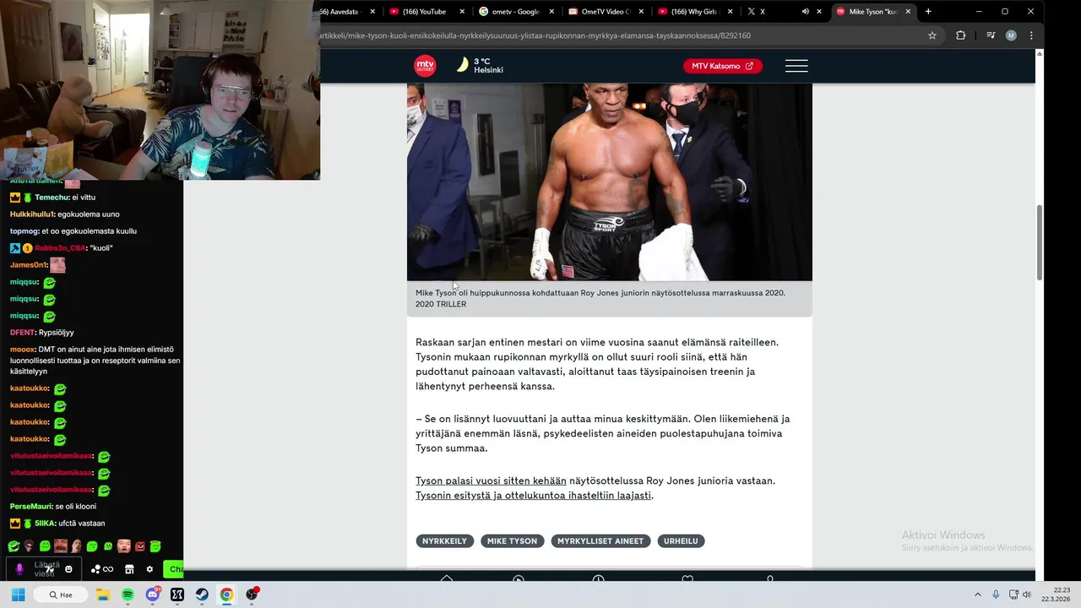Open OBS Studio from taskbar

pos(252,594)
